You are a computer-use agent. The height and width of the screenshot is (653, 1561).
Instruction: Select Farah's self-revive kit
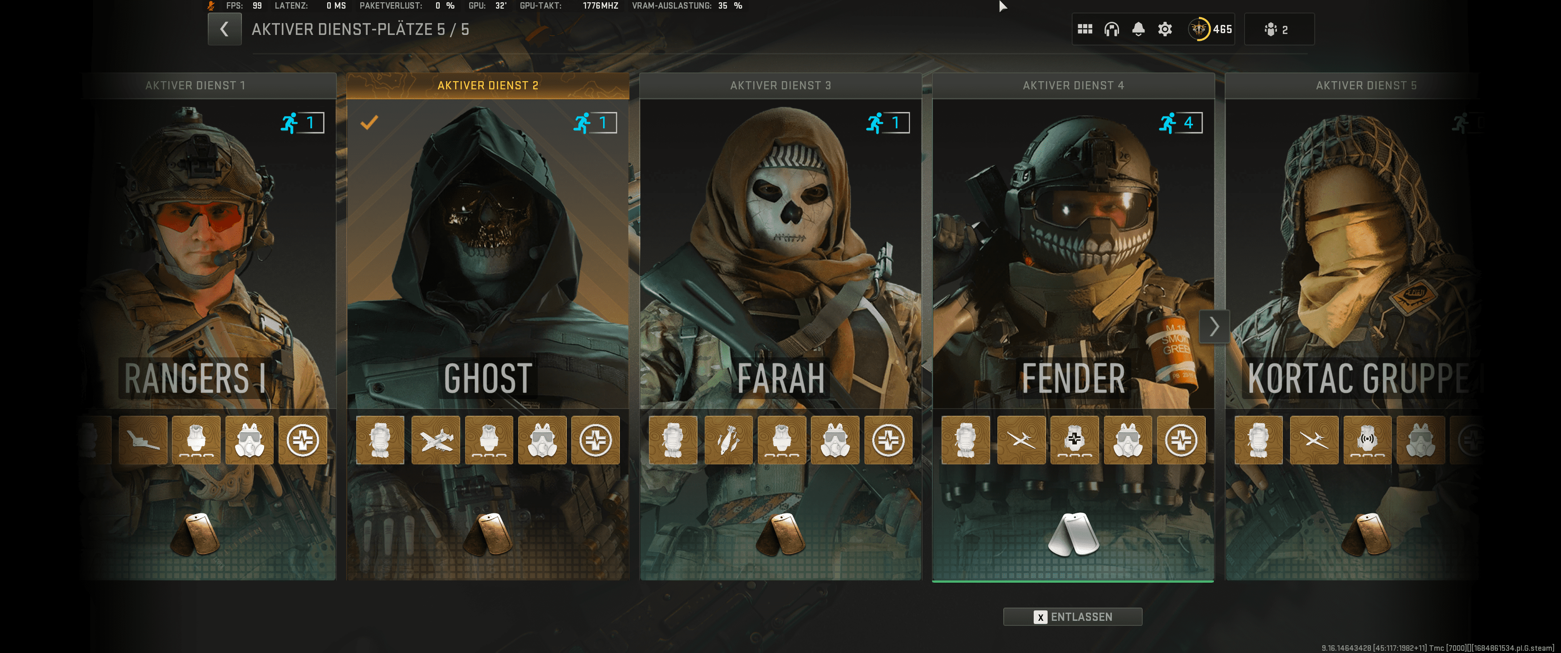click(x=888, y=440)
